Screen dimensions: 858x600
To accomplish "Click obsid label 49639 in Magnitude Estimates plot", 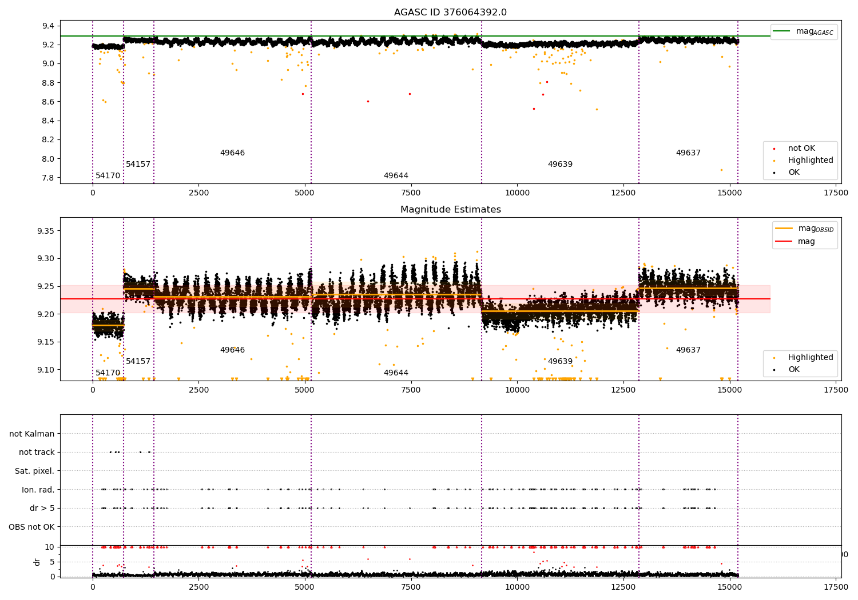I will [560, 362].
